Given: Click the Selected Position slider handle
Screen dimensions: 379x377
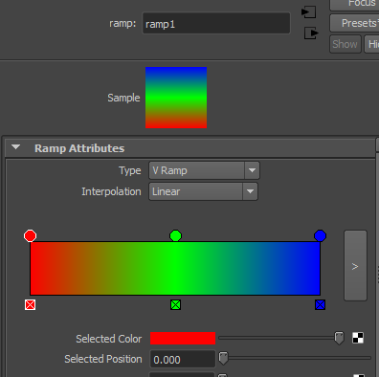Looking at the screenshot, I should pos(223,358).
